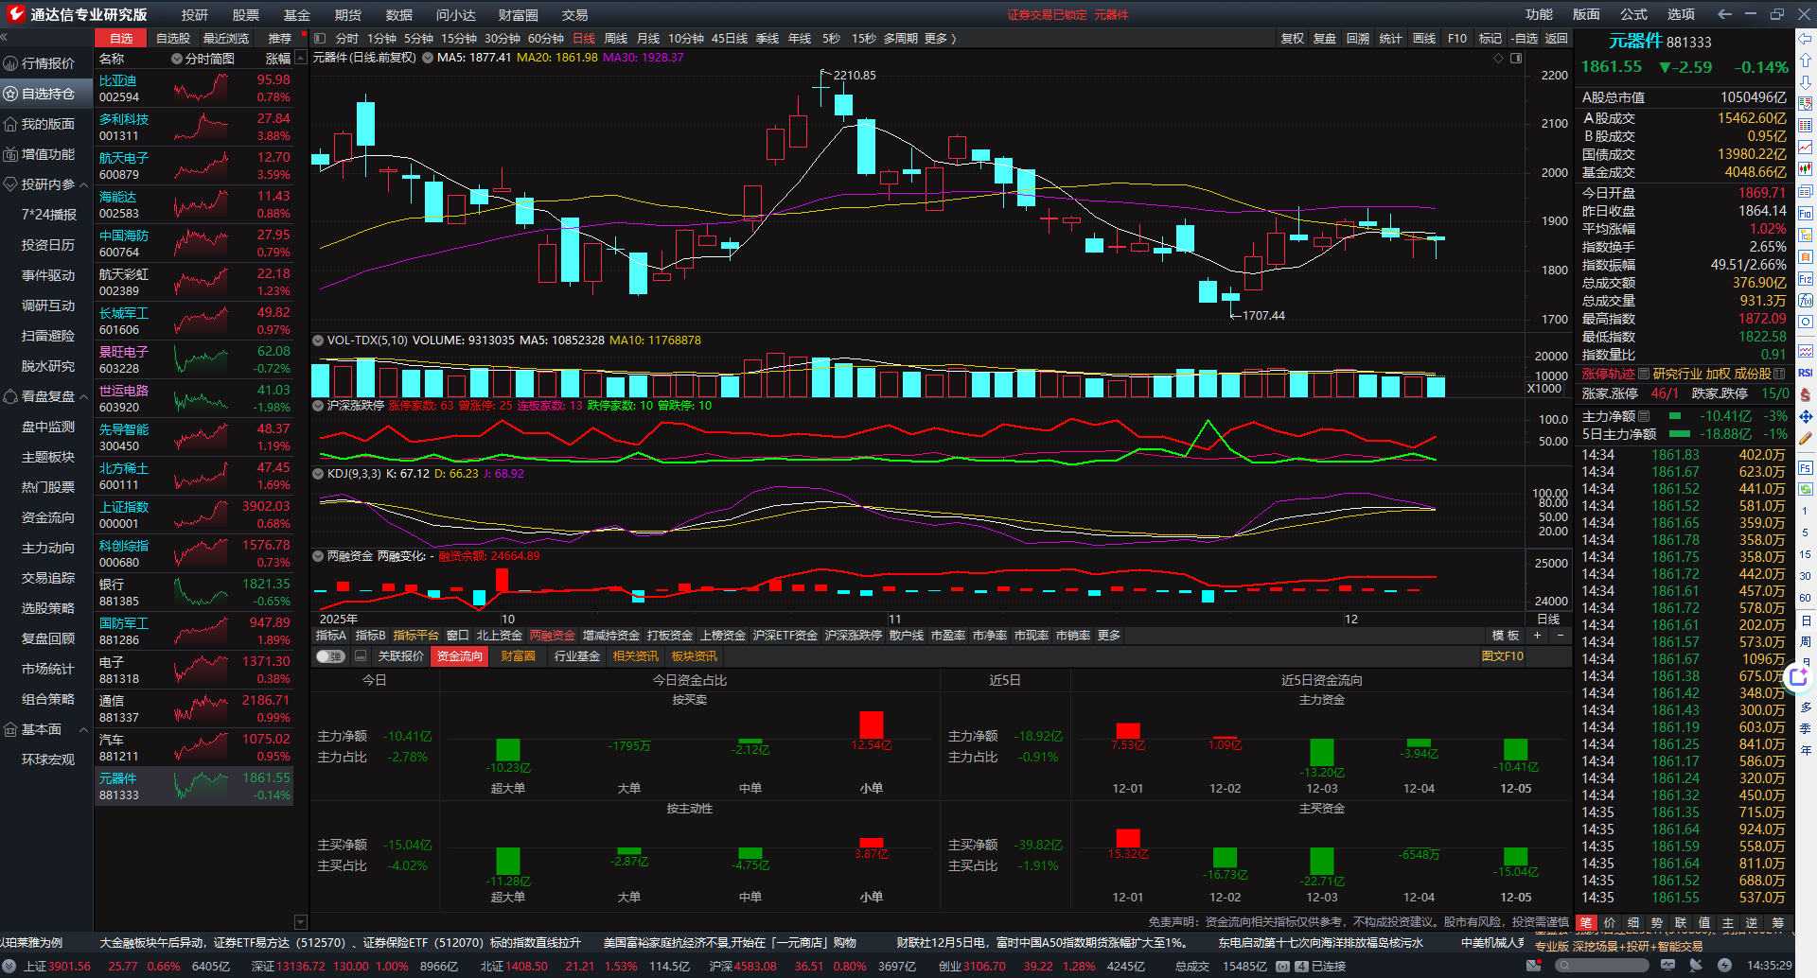Click the 画线 drawing button
1817x978 pixels.
[1424, 39]
